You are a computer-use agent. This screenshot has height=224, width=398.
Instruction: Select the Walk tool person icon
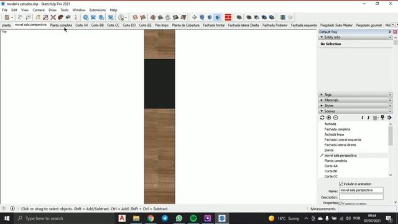click(76, 17)
